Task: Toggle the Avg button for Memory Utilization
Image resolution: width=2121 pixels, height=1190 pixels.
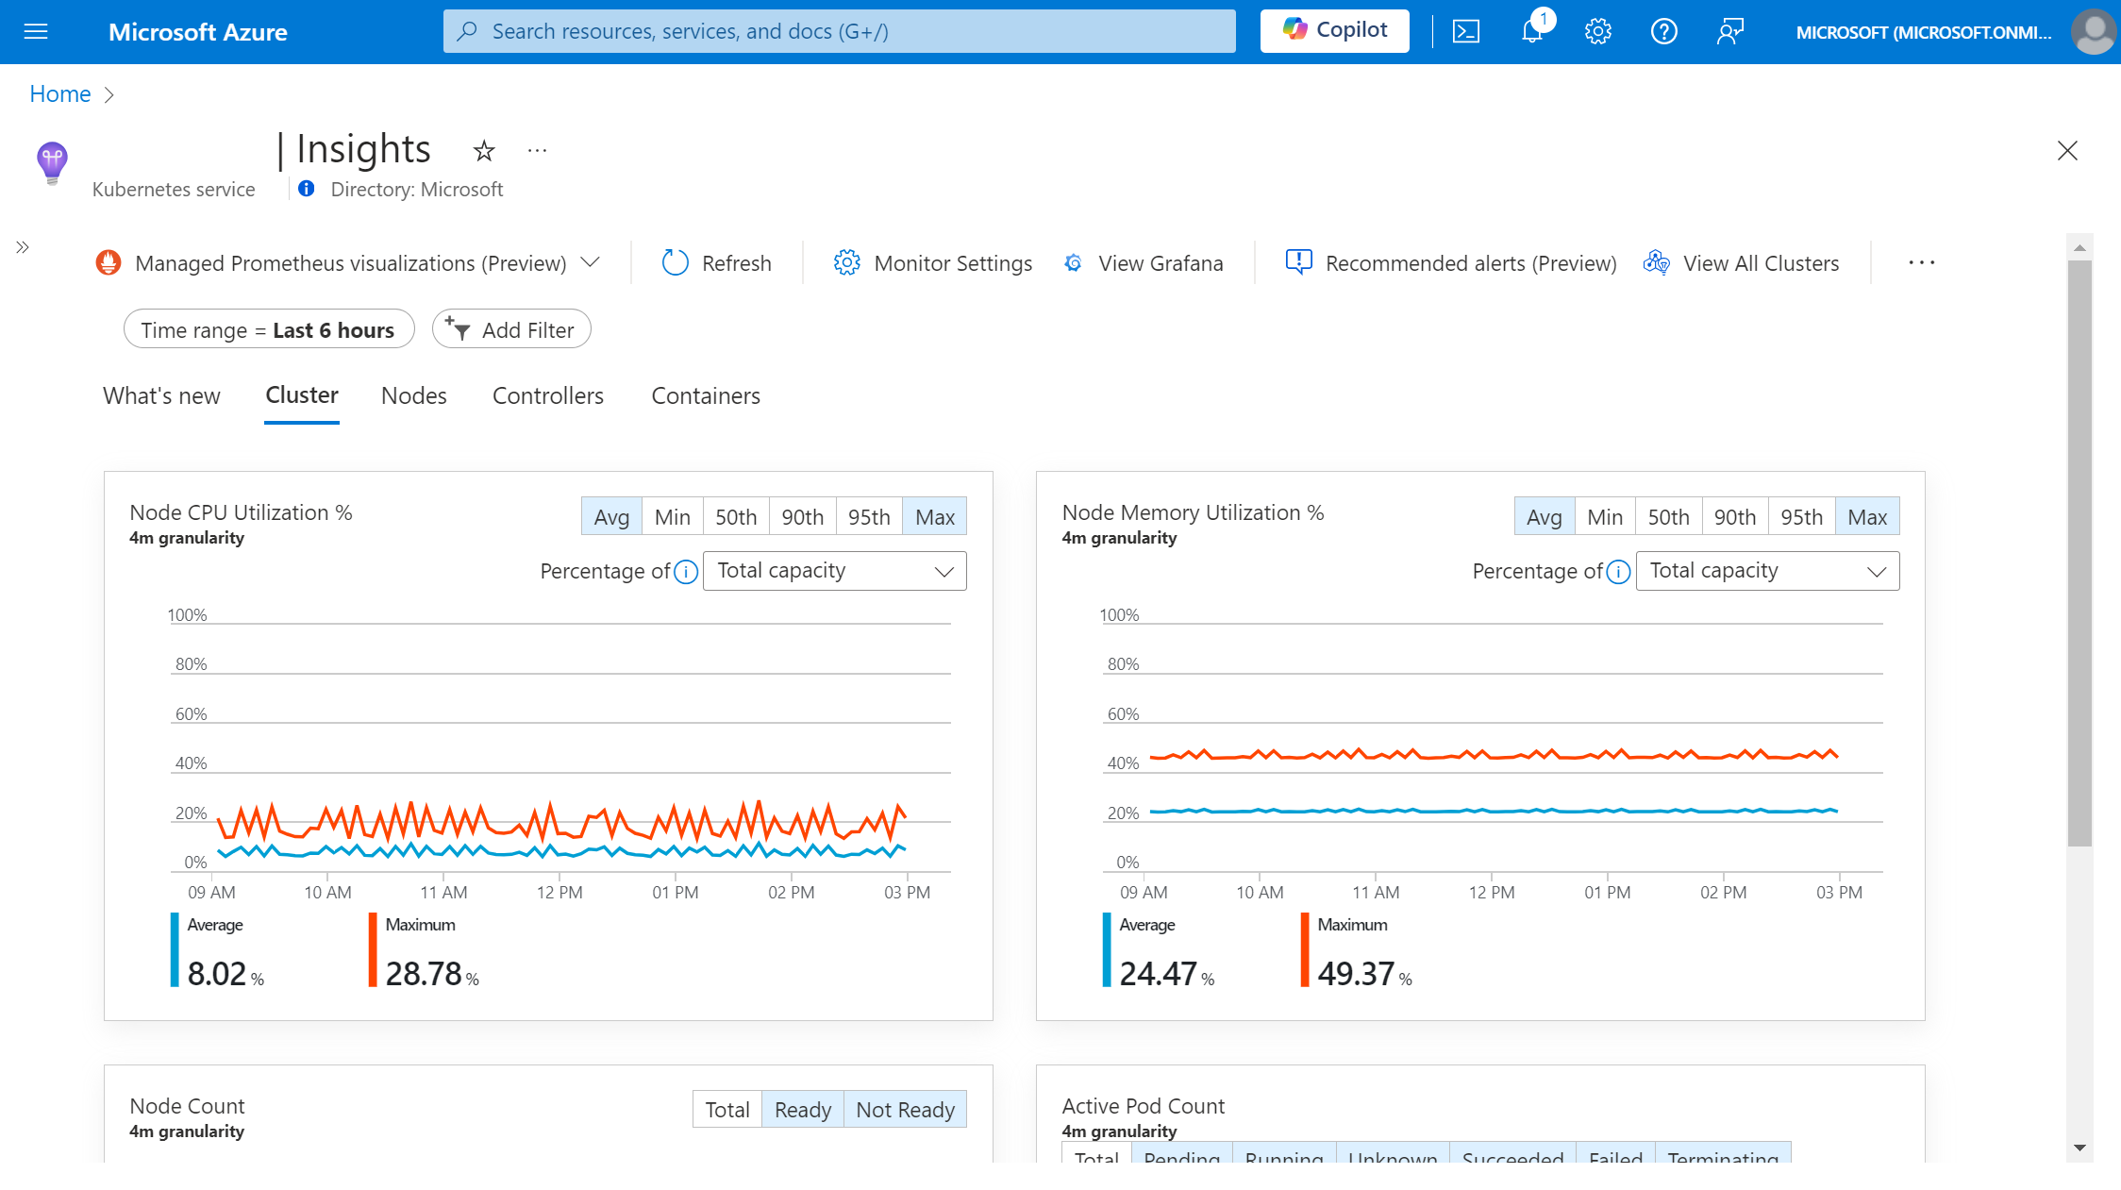Action: 1543,515
